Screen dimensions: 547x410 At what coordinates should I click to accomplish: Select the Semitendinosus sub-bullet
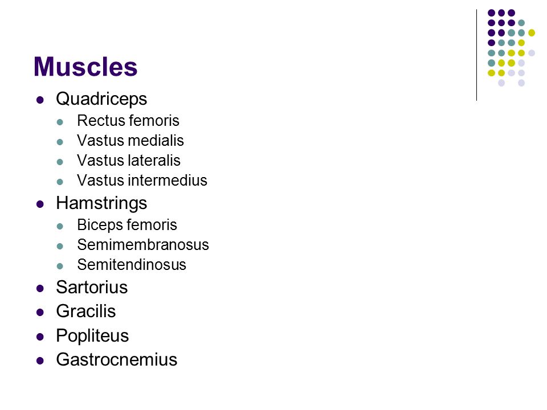[x=132, y=265]
